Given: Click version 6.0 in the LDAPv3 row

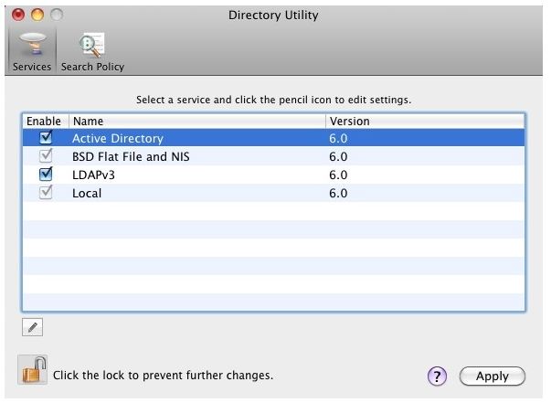Looking at the screenshot, I should click(x=338, y=175).
